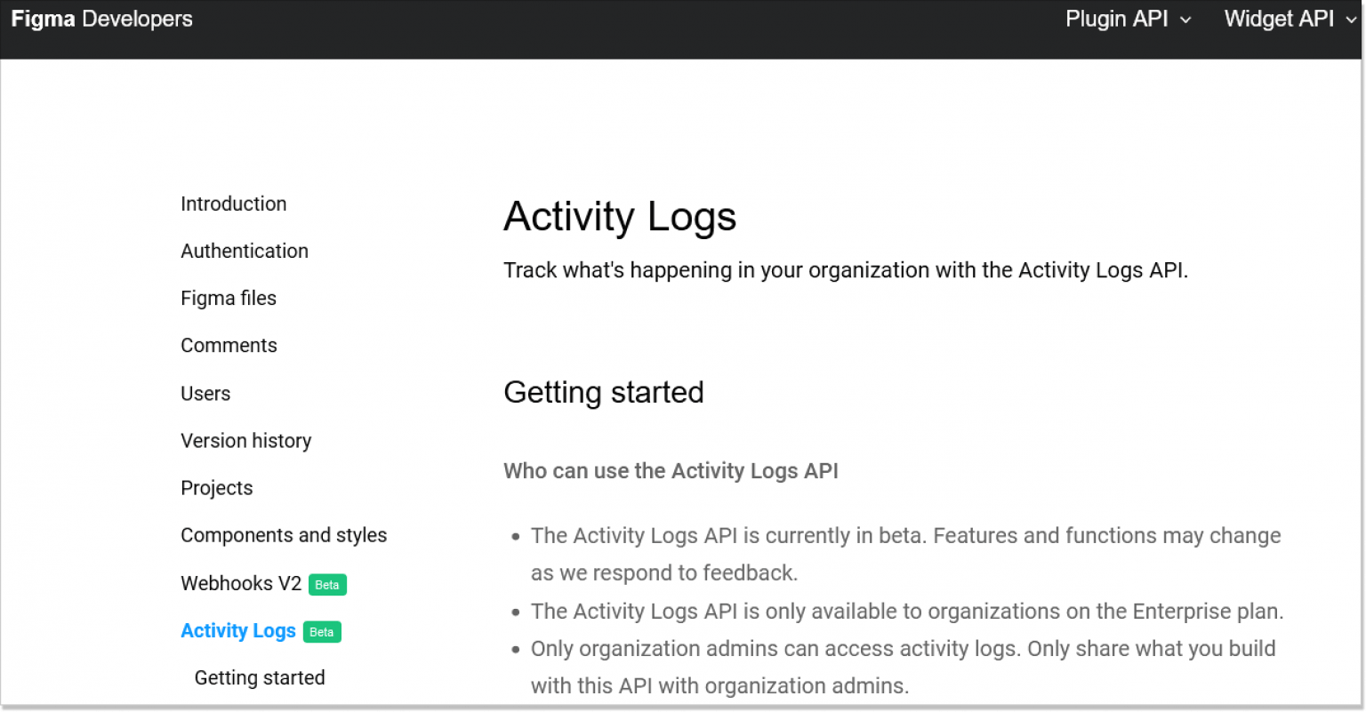This screenshot has width=1366, height=712.
Task: Click the chevron beside Widget API
Action: tap(1351, 20)
